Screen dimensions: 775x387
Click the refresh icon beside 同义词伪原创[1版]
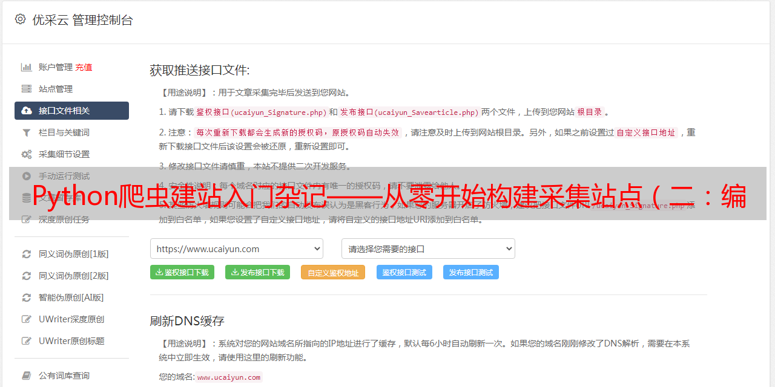pyautogui.click(x=27, y=254)
